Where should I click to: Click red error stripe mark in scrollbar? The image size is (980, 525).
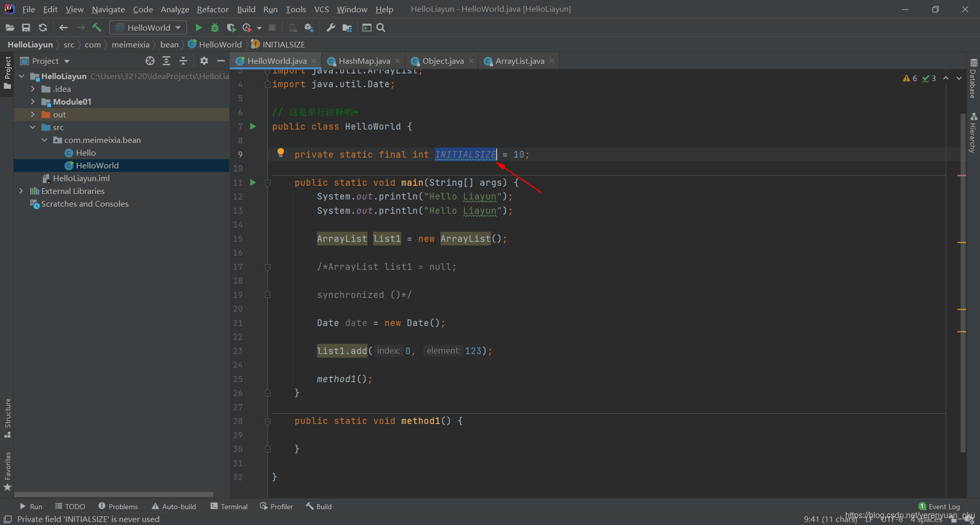[x=962, y=176]
